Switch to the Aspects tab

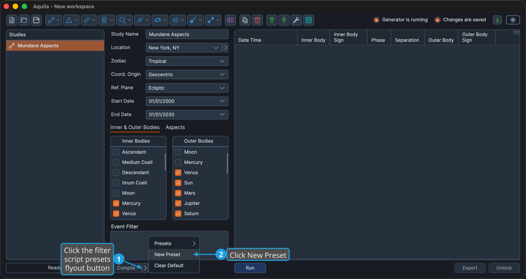[175, 127]
